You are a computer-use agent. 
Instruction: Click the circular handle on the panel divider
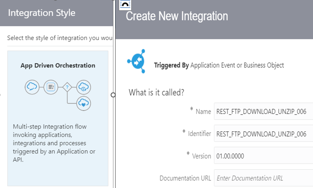click(x=114, y=95)
